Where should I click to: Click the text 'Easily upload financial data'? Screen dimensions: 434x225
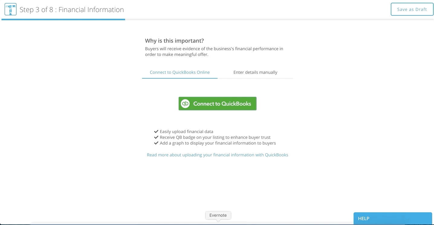tap(186, 132)
